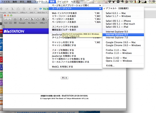Select Google Chrome 19.0 — Mac user agent

[x=123, y=42]
